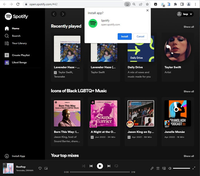This screenshot has height=176, width=200.
Task: Open Liked Songs heart icon
Action: click(7, 62)
